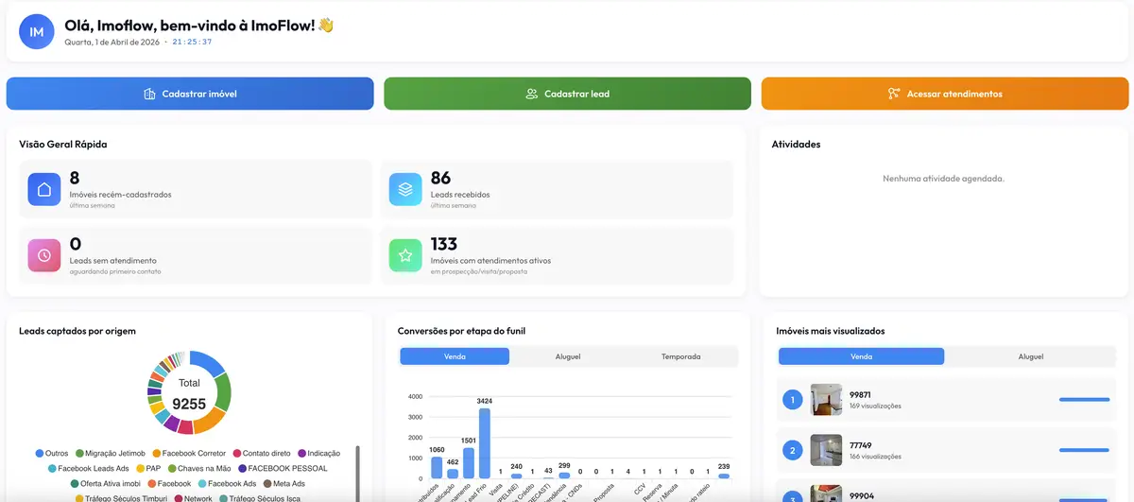Toggle the Facebook Leads Ads legend entry
This screenshot has height=502, width=1134.
(x=88, y=468)
